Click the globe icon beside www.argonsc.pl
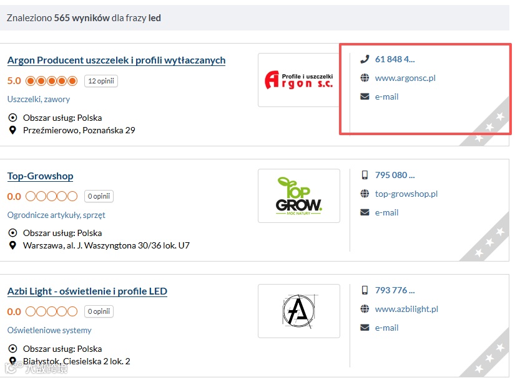Screen dimensions: 515x378 [x=365, y=78]
